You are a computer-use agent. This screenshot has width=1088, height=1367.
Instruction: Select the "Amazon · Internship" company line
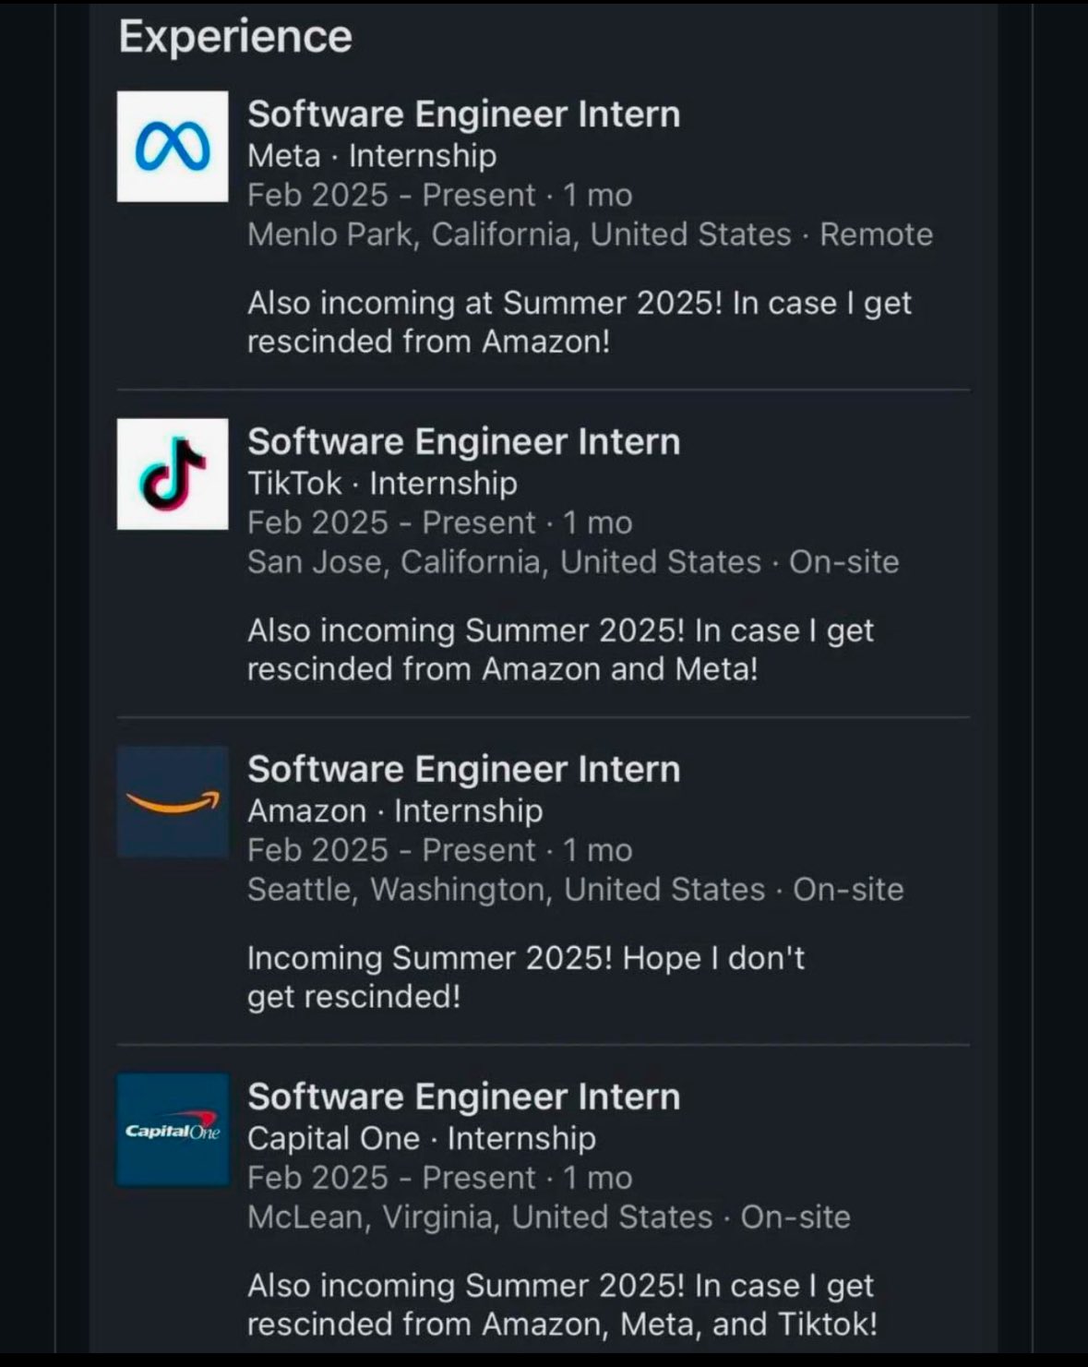tap(395, 811)
